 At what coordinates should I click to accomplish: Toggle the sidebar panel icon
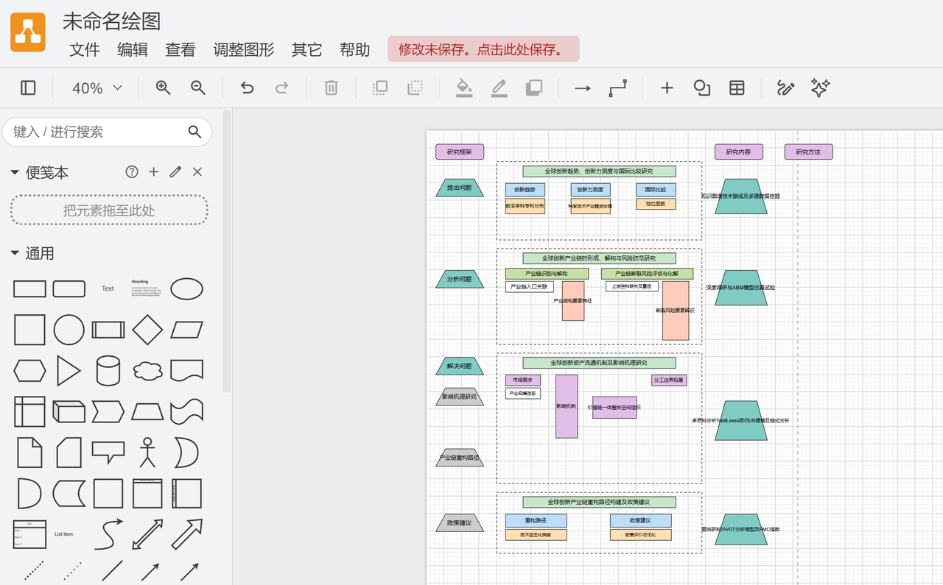[x=28, y=88]
